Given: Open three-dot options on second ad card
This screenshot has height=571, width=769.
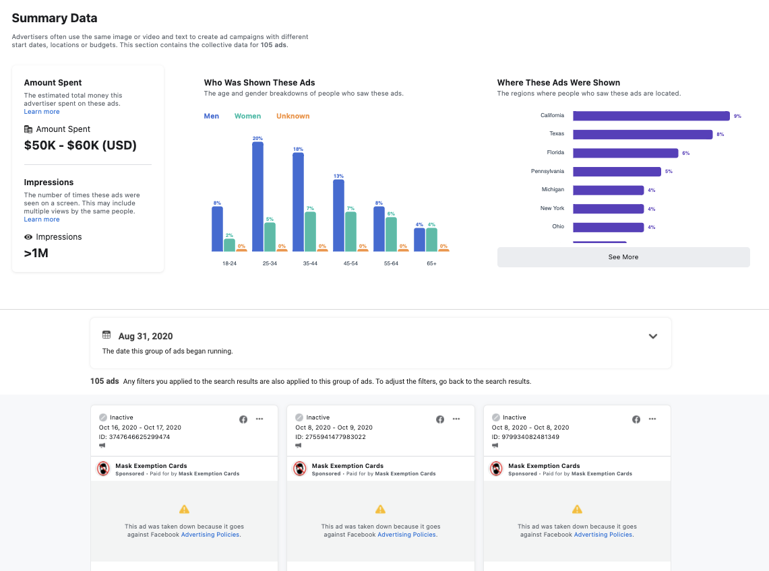Looking at the screenshot, I should pyautogui.click(x=456, y=419).
